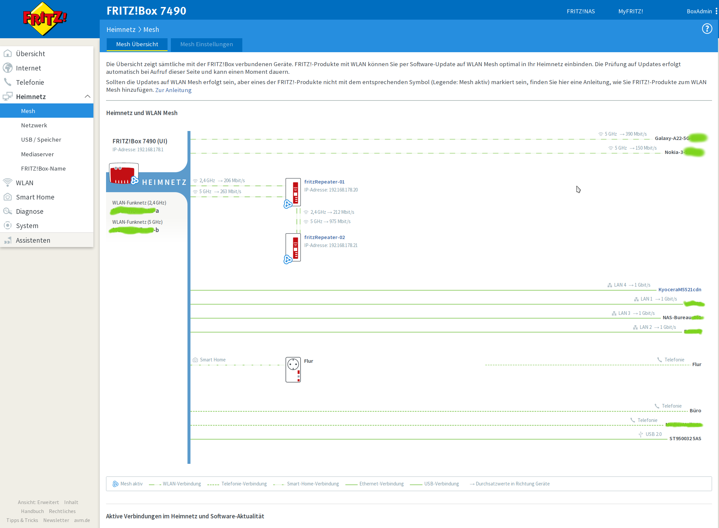The image size is (719, 528).
Task: Open Diagnose in the sidebar
Action: [x=30, y=211]
